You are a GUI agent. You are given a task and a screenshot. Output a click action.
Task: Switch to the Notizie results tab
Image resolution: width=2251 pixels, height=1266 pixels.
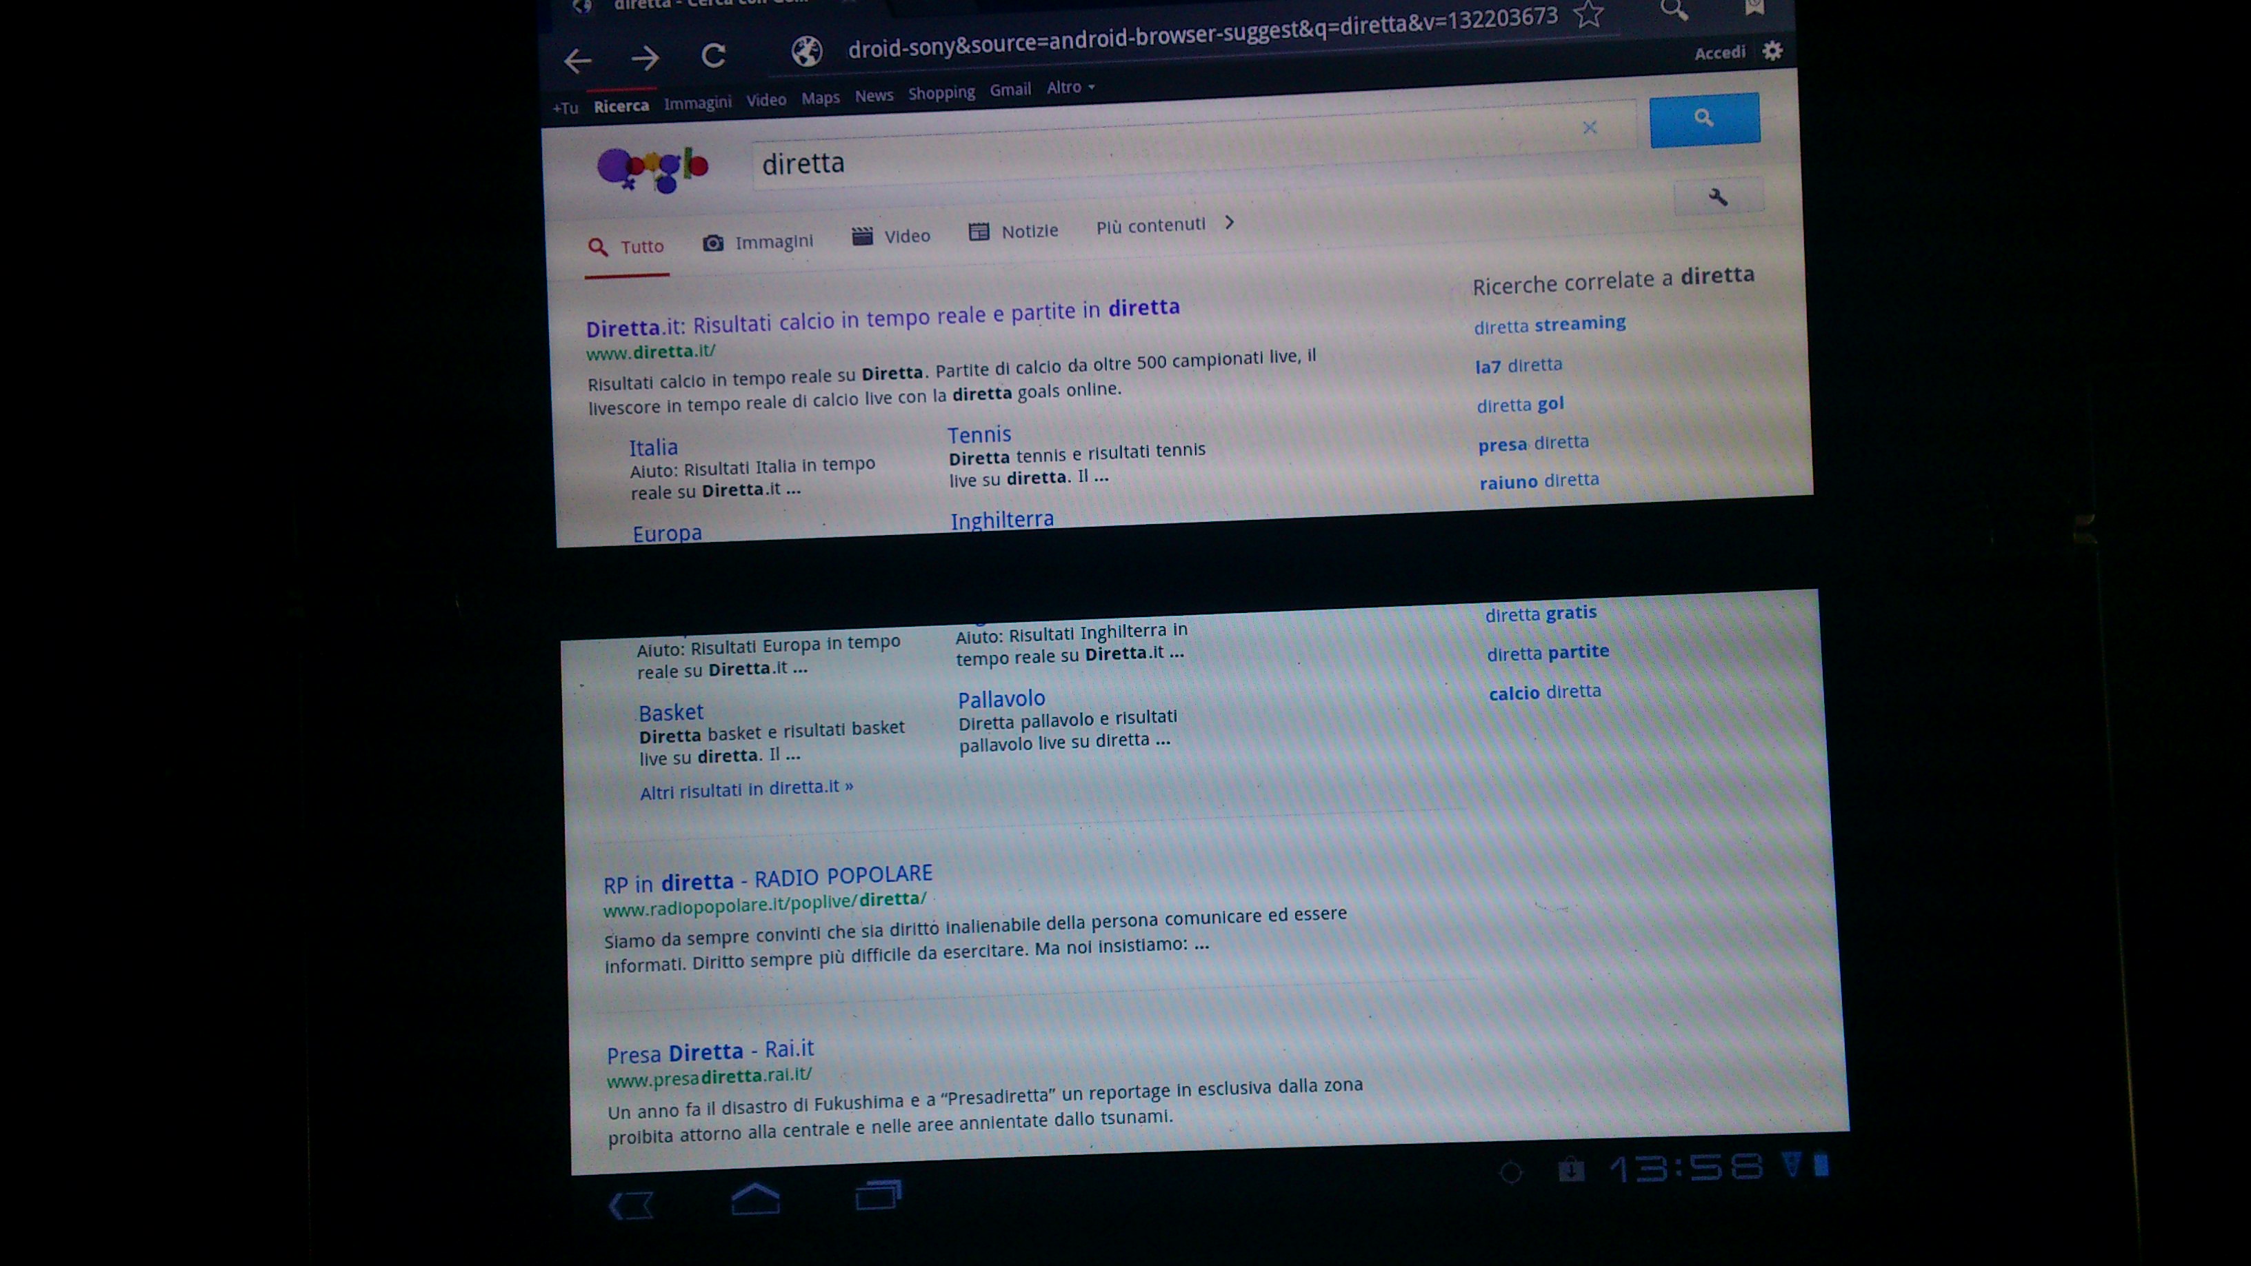coord(1014,232)
